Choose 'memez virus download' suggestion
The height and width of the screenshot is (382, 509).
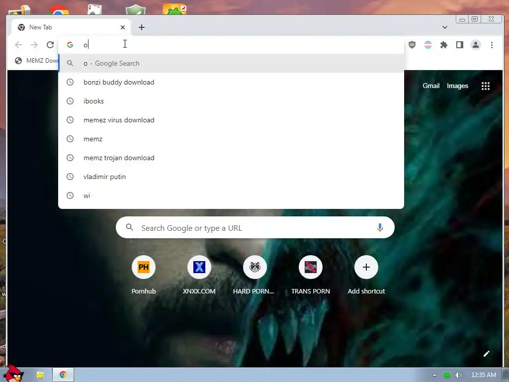tap(231, 120)
